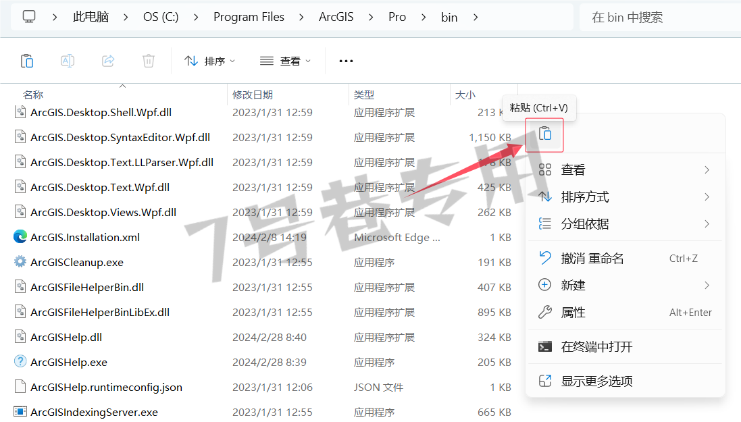Click the computer icon in address bar
Screen dimensions: 741x422
pyautogui.click(x=29, y=17)
